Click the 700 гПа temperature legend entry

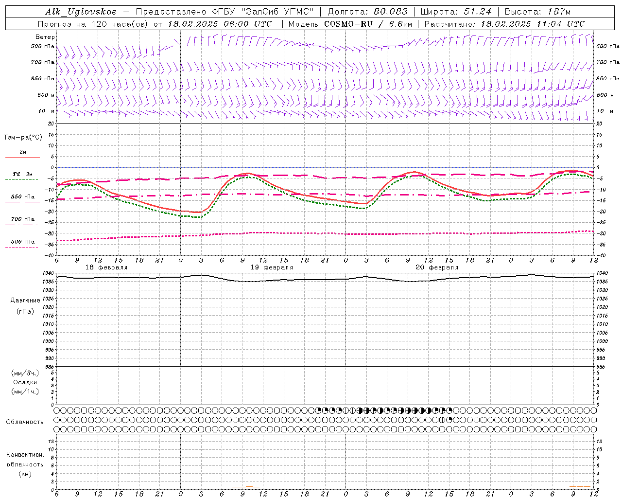pos(23,219)
